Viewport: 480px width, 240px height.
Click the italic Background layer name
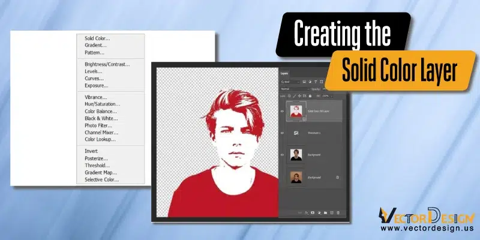click(314, 177)
